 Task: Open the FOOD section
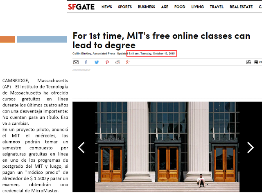click(180, 7)
